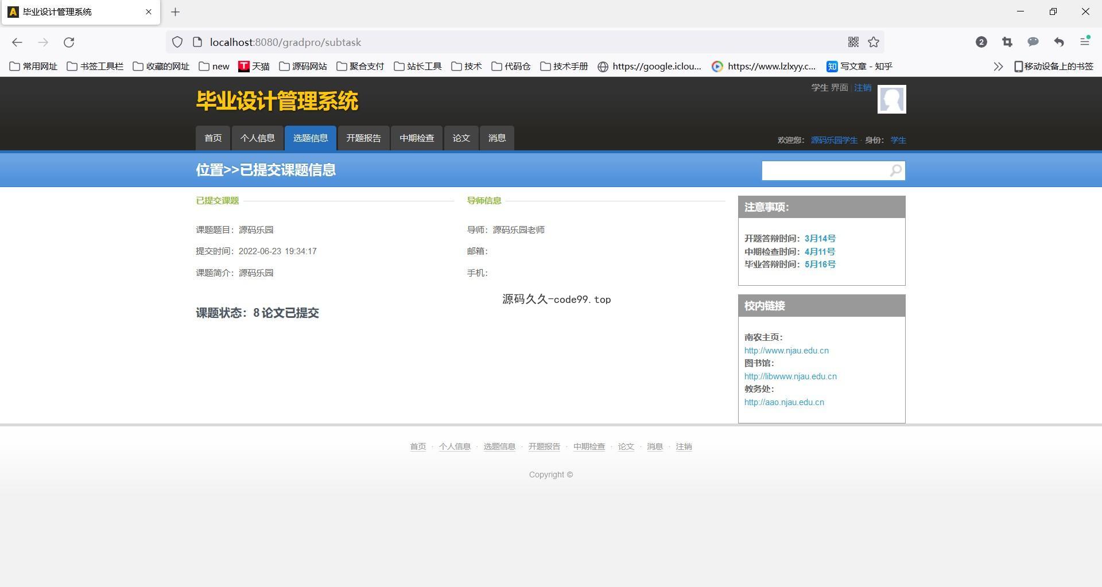
Task: Open the 消息 nav tab
Action: coord(497,138)
